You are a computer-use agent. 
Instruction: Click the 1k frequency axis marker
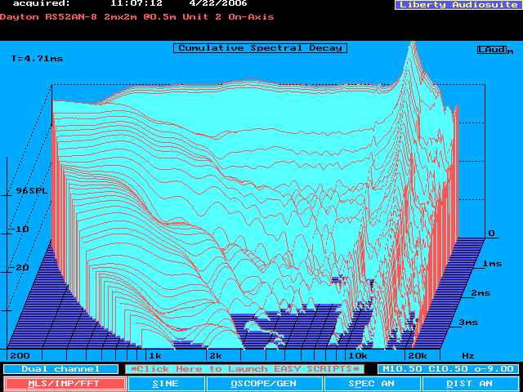click(x=155, y=357)
